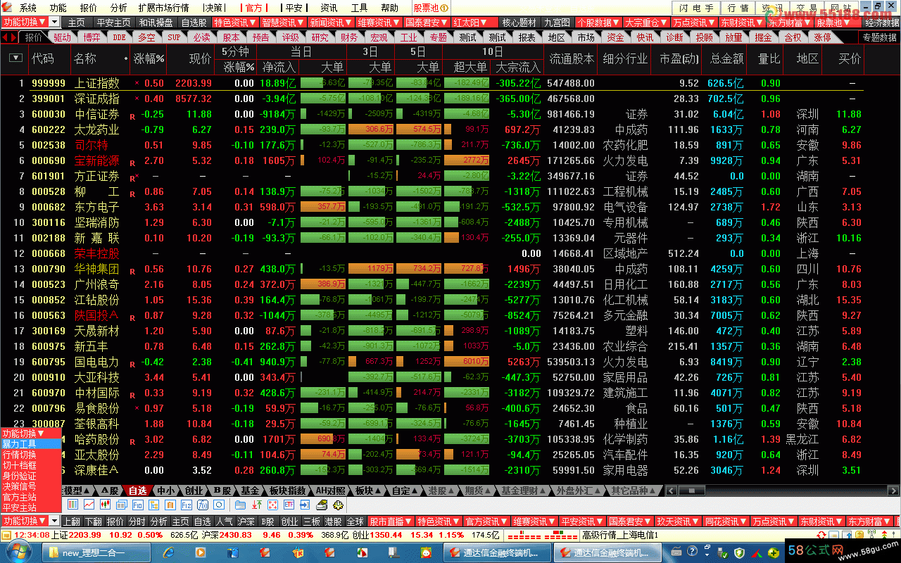Expand the 智慧资讯 dropdown
This screenshot has height=563, width=901.
point(284,23)
